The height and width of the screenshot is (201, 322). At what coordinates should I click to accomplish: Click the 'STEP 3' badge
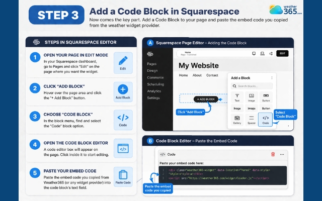tap(56, 15)
